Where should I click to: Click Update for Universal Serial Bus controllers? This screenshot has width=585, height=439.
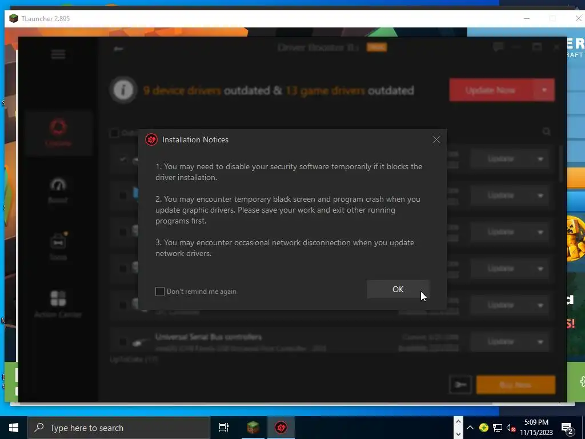(501, 342)
